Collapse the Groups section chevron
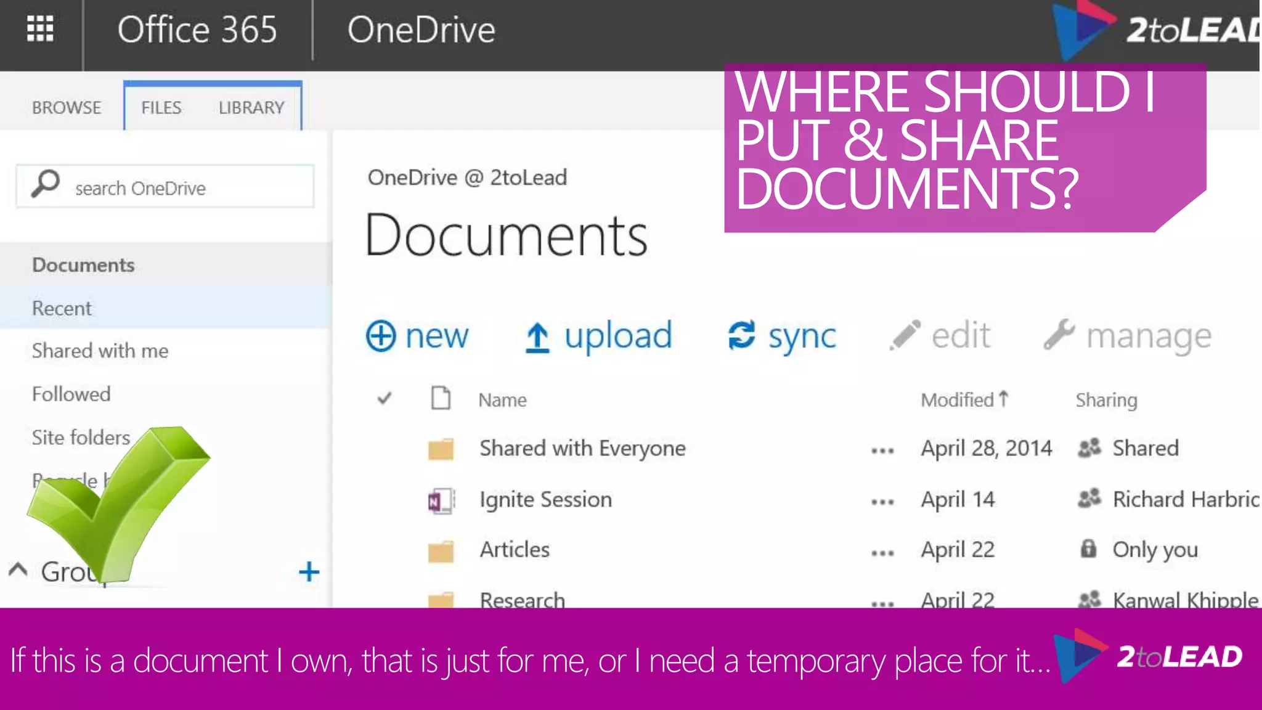The height and width of the screenshot is (710, 1262). 18,569
